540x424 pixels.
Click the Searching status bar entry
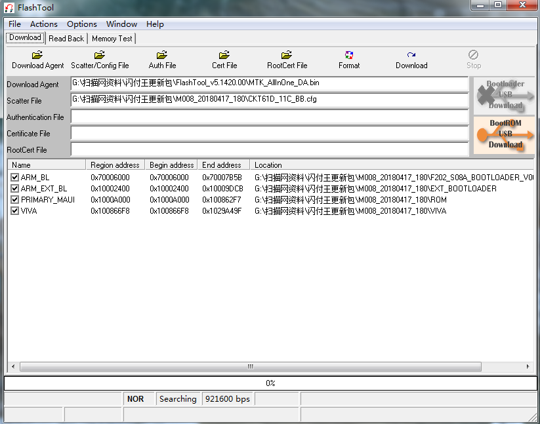click(178, 399)
